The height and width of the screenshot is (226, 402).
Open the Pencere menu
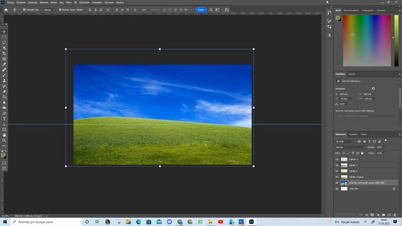tap(109, 3)
